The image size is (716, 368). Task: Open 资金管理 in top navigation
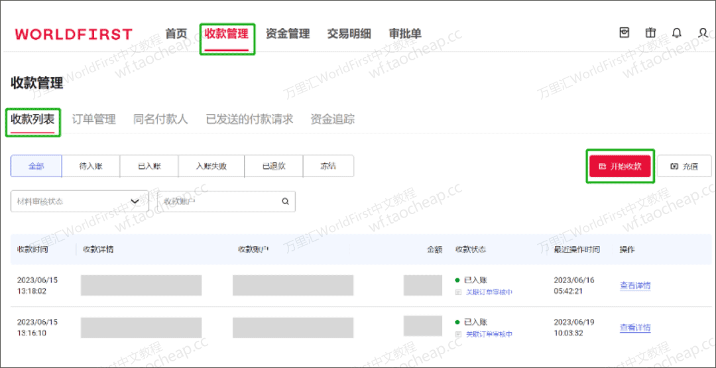(x=288, y=34)
